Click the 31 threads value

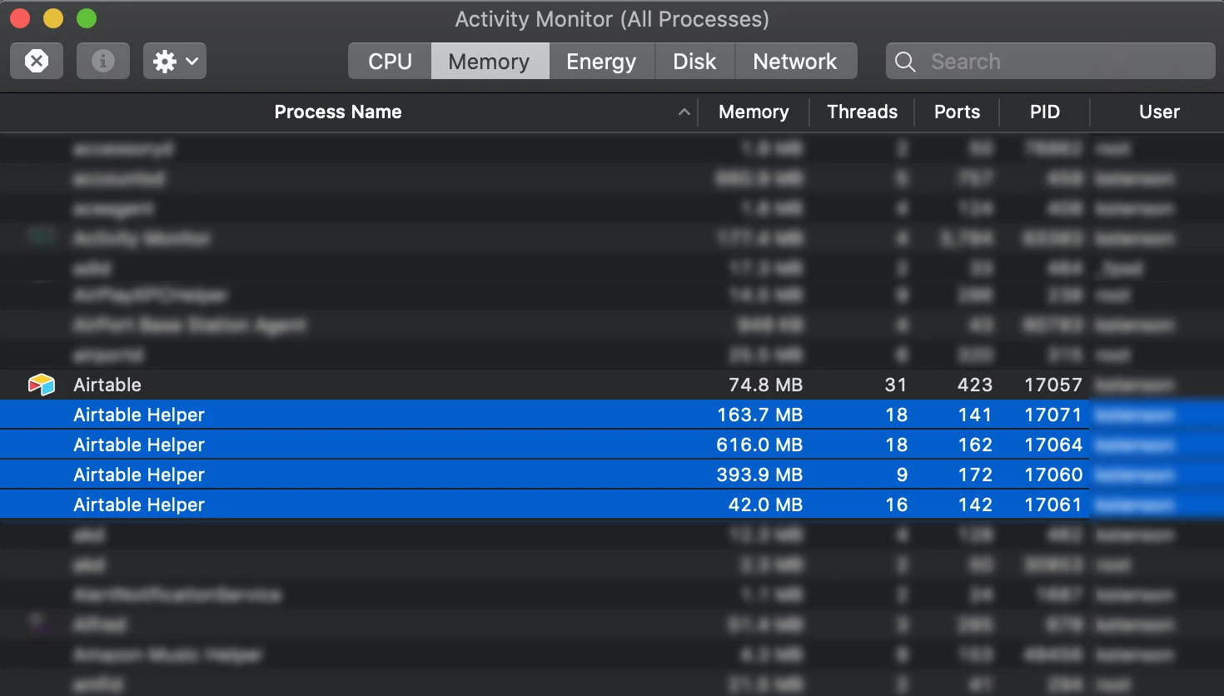[x=896, y=385]
